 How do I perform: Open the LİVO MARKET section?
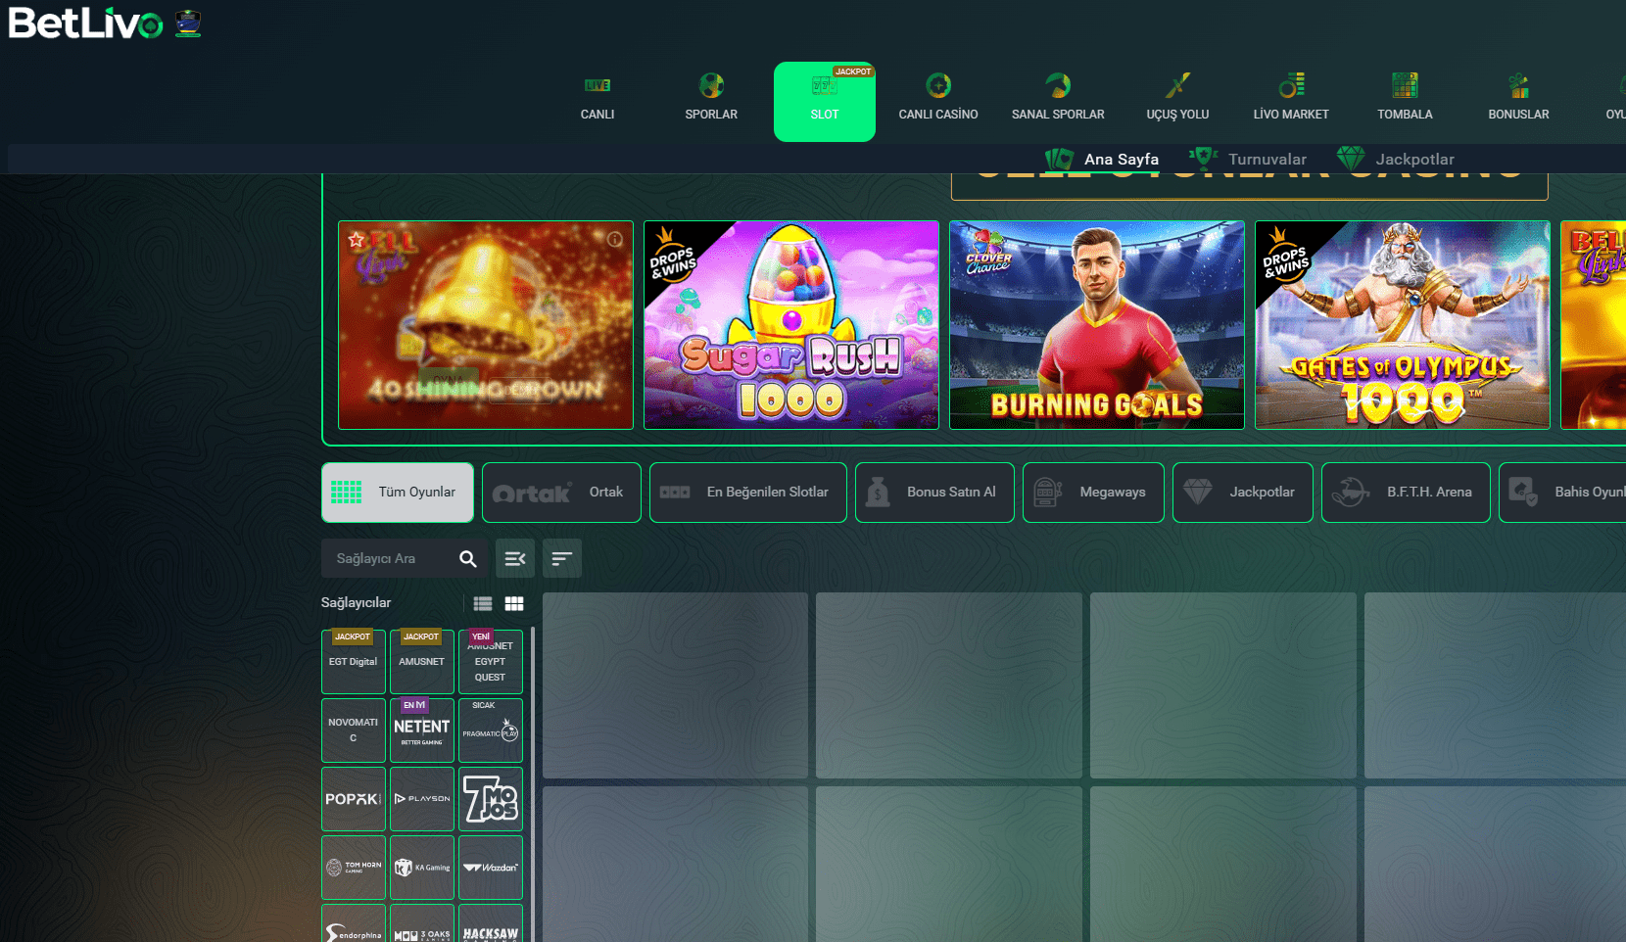click(x=1291, y=100)
